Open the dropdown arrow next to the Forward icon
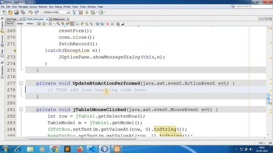The height and width of the screenshot is (153, 273). tap(54, 24)
